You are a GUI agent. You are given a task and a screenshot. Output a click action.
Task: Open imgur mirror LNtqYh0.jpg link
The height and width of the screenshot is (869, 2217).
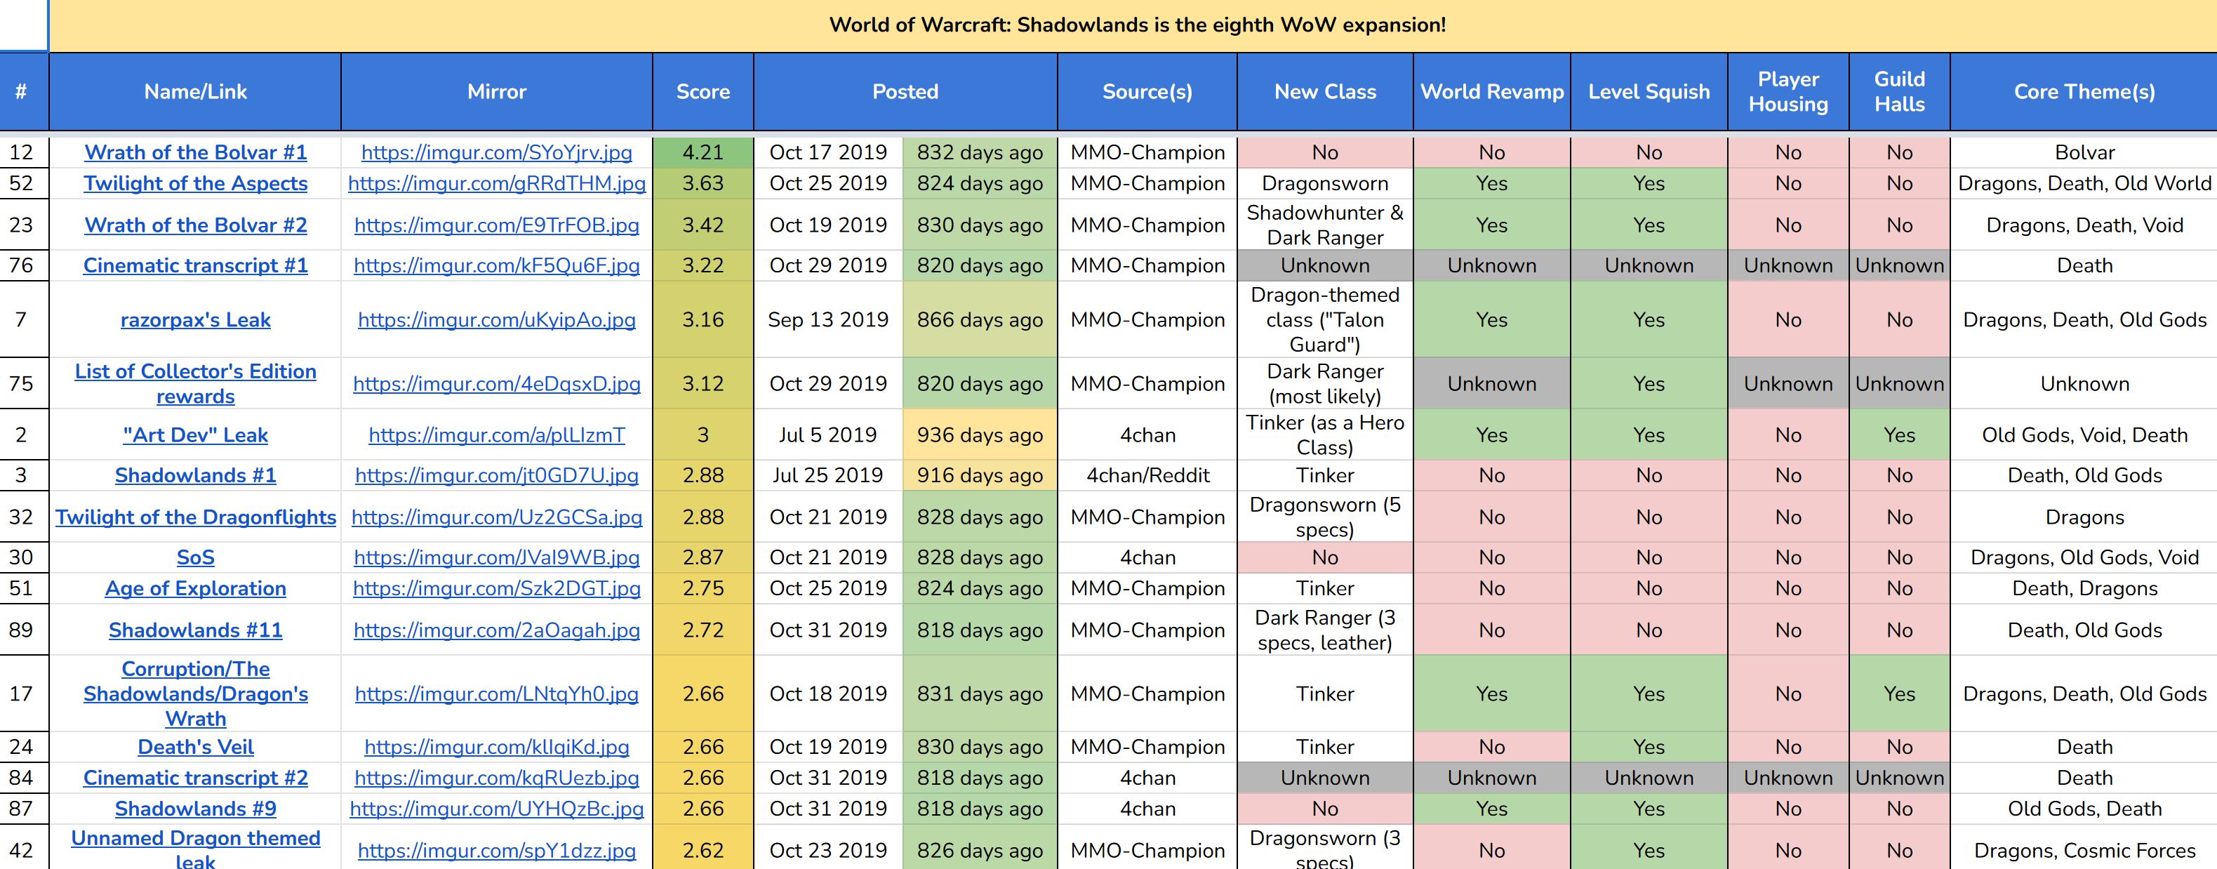(x=497, y=694)
